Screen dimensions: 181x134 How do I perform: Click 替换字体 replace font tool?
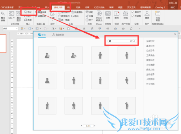pos(41,12)
